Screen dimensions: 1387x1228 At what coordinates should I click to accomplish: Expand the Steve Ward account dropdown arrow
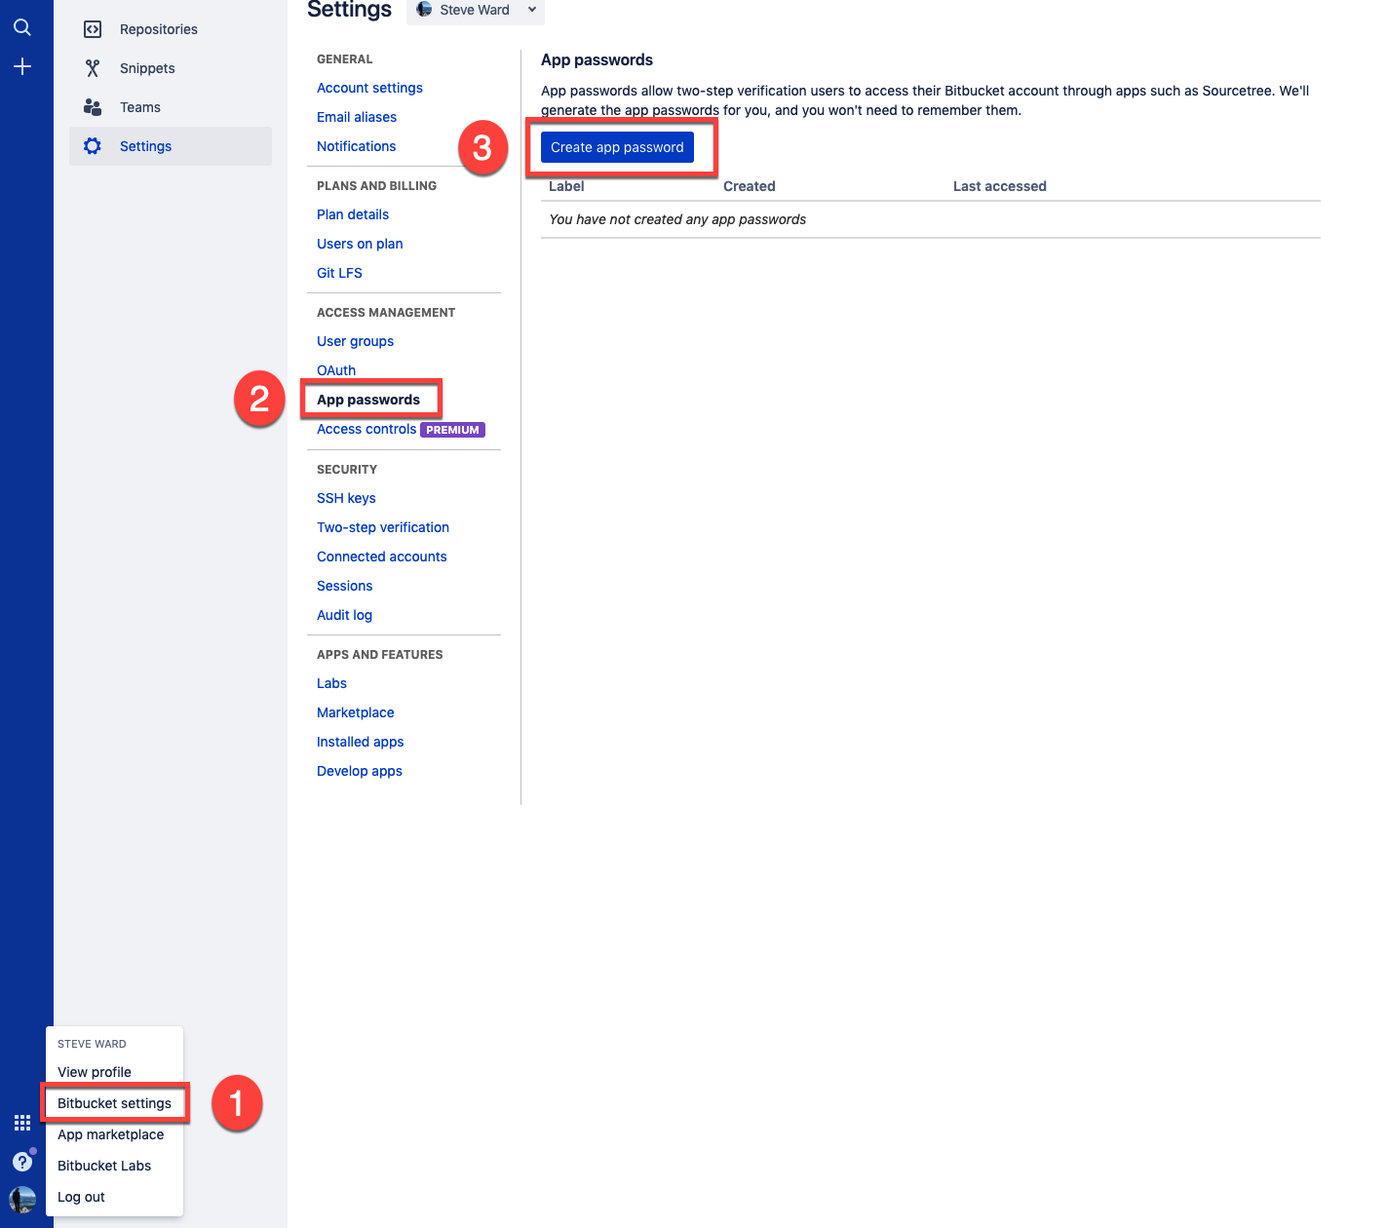(532, 10)
